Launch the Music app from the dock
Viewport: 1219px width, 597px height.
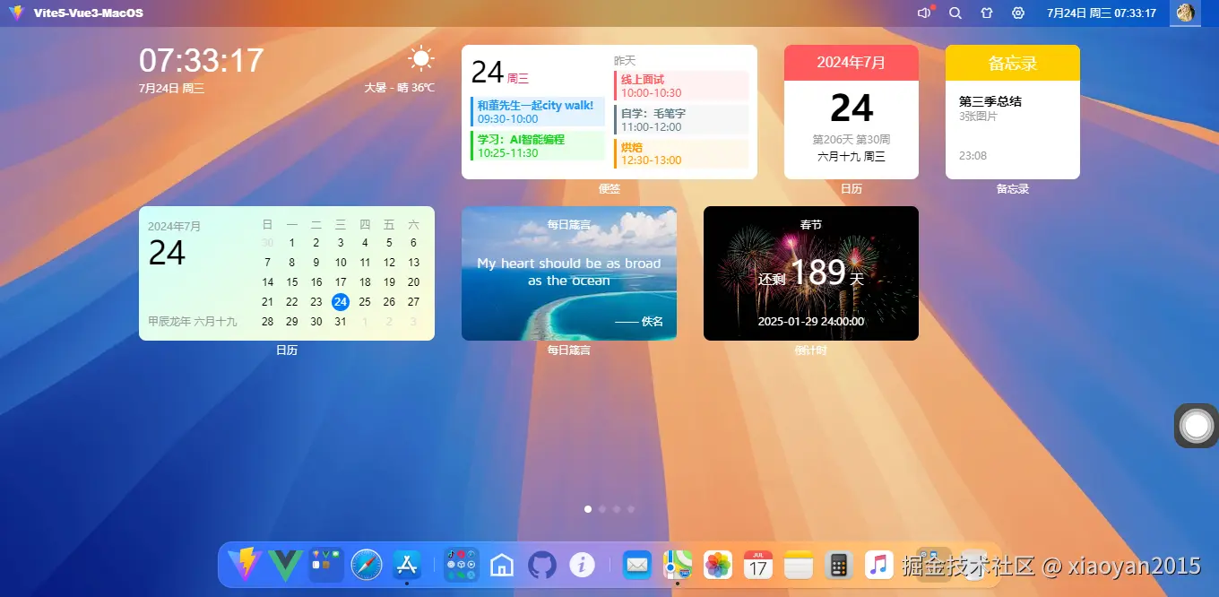878,565
